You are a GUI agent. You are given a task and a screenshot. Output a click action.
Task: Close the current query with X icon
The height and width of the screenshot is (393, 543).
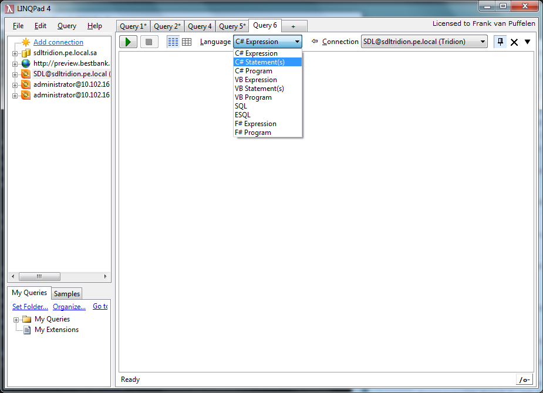[514, 42]
